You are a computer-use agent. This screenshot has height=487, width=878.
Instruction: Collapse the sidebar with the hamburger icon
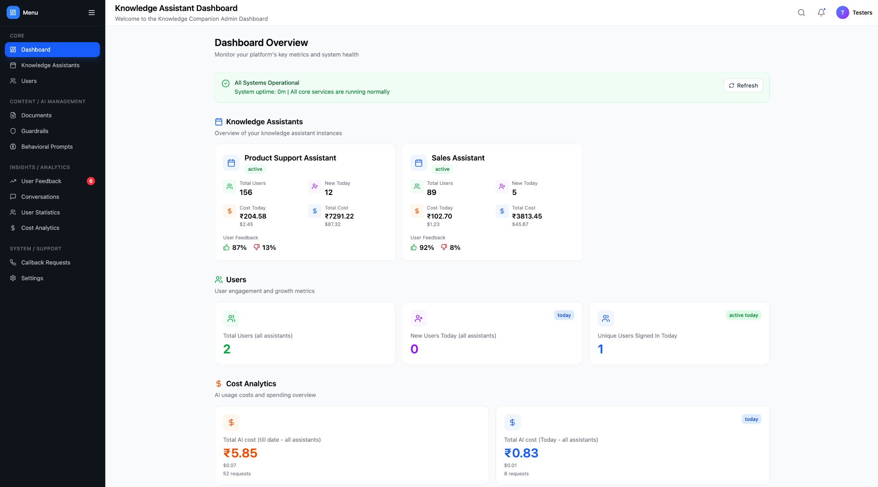92,12
